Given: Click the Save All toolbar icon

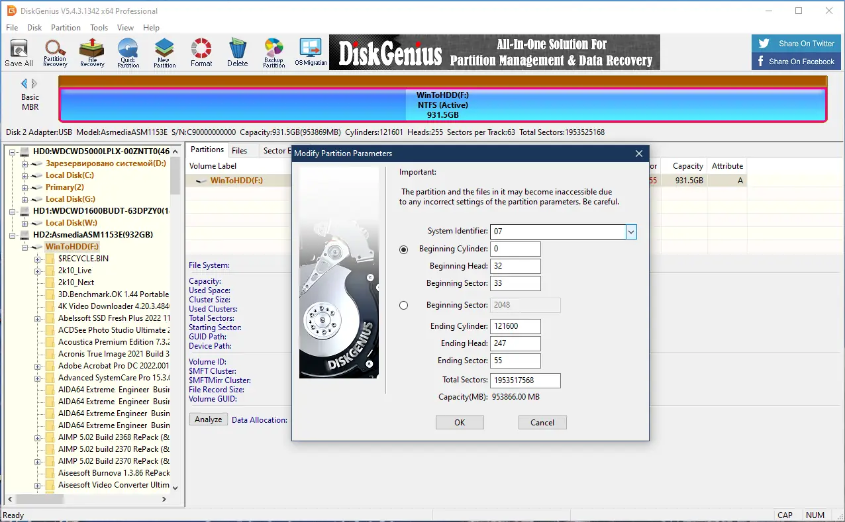Looking at the screenshot, I should click(19, 53).
